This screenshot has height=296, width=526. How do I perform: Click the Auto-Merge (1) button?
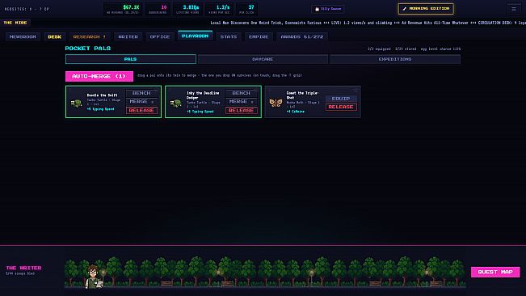point(99,76)
